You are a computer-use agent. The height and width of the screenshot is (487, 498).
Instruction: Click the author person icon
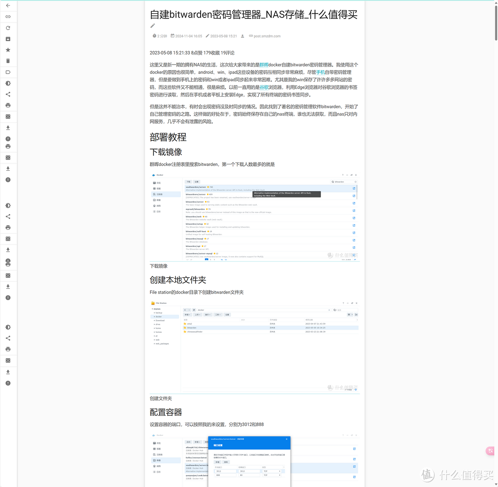pos(243,36)
